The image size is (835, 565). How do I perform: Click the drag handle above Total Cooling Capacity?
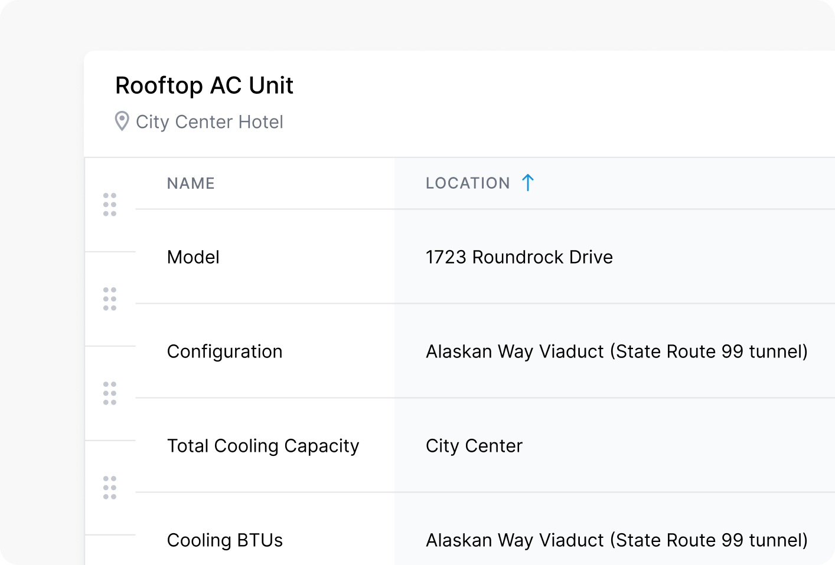point(110,393)
